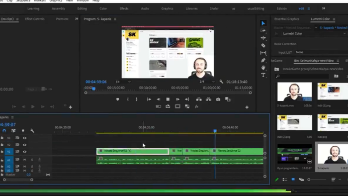
Task: Select the Hand tool
Action: pos(263,68)
